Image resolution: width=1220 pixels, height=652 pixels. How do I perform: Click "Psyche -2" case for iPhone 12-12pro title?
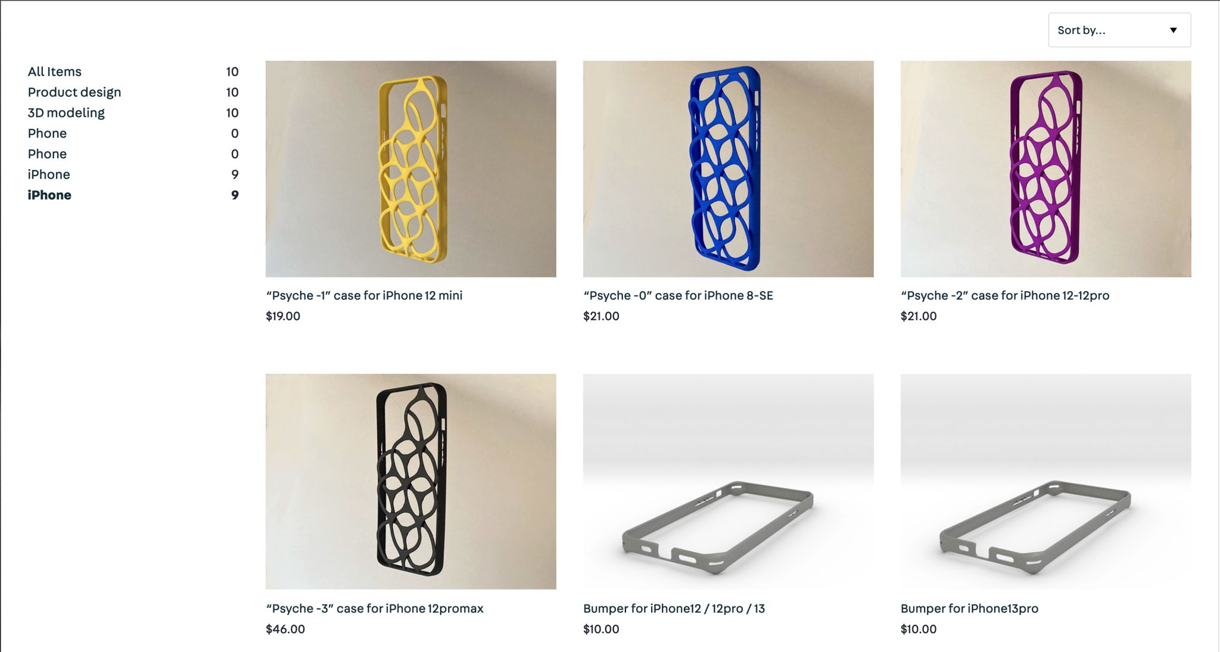tap(1005, 295)
